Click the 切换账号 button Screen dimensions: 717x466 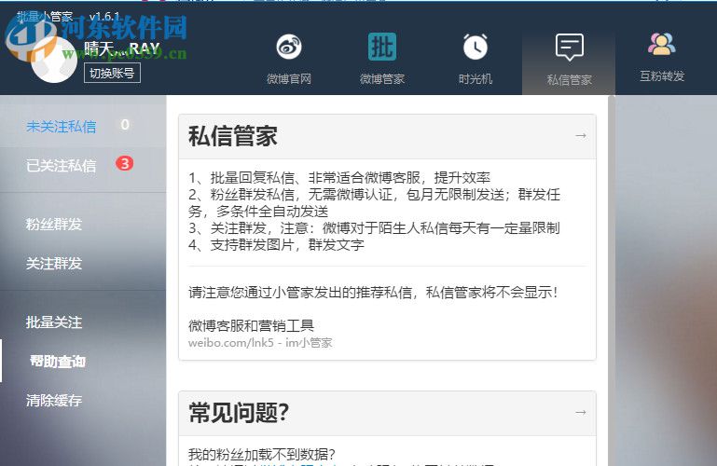pos(112,73)
